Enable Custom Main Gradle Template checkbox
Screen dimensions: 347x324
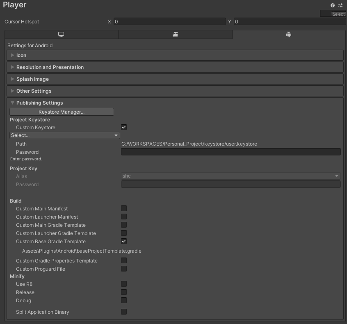click(124, 225)
